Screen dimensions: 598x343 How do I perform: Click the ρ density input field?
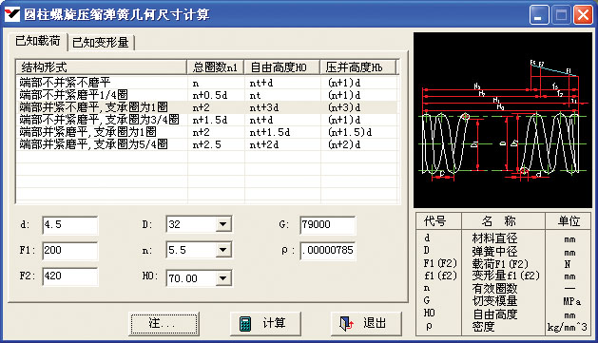pyautogui.click(x=328, y=251)
